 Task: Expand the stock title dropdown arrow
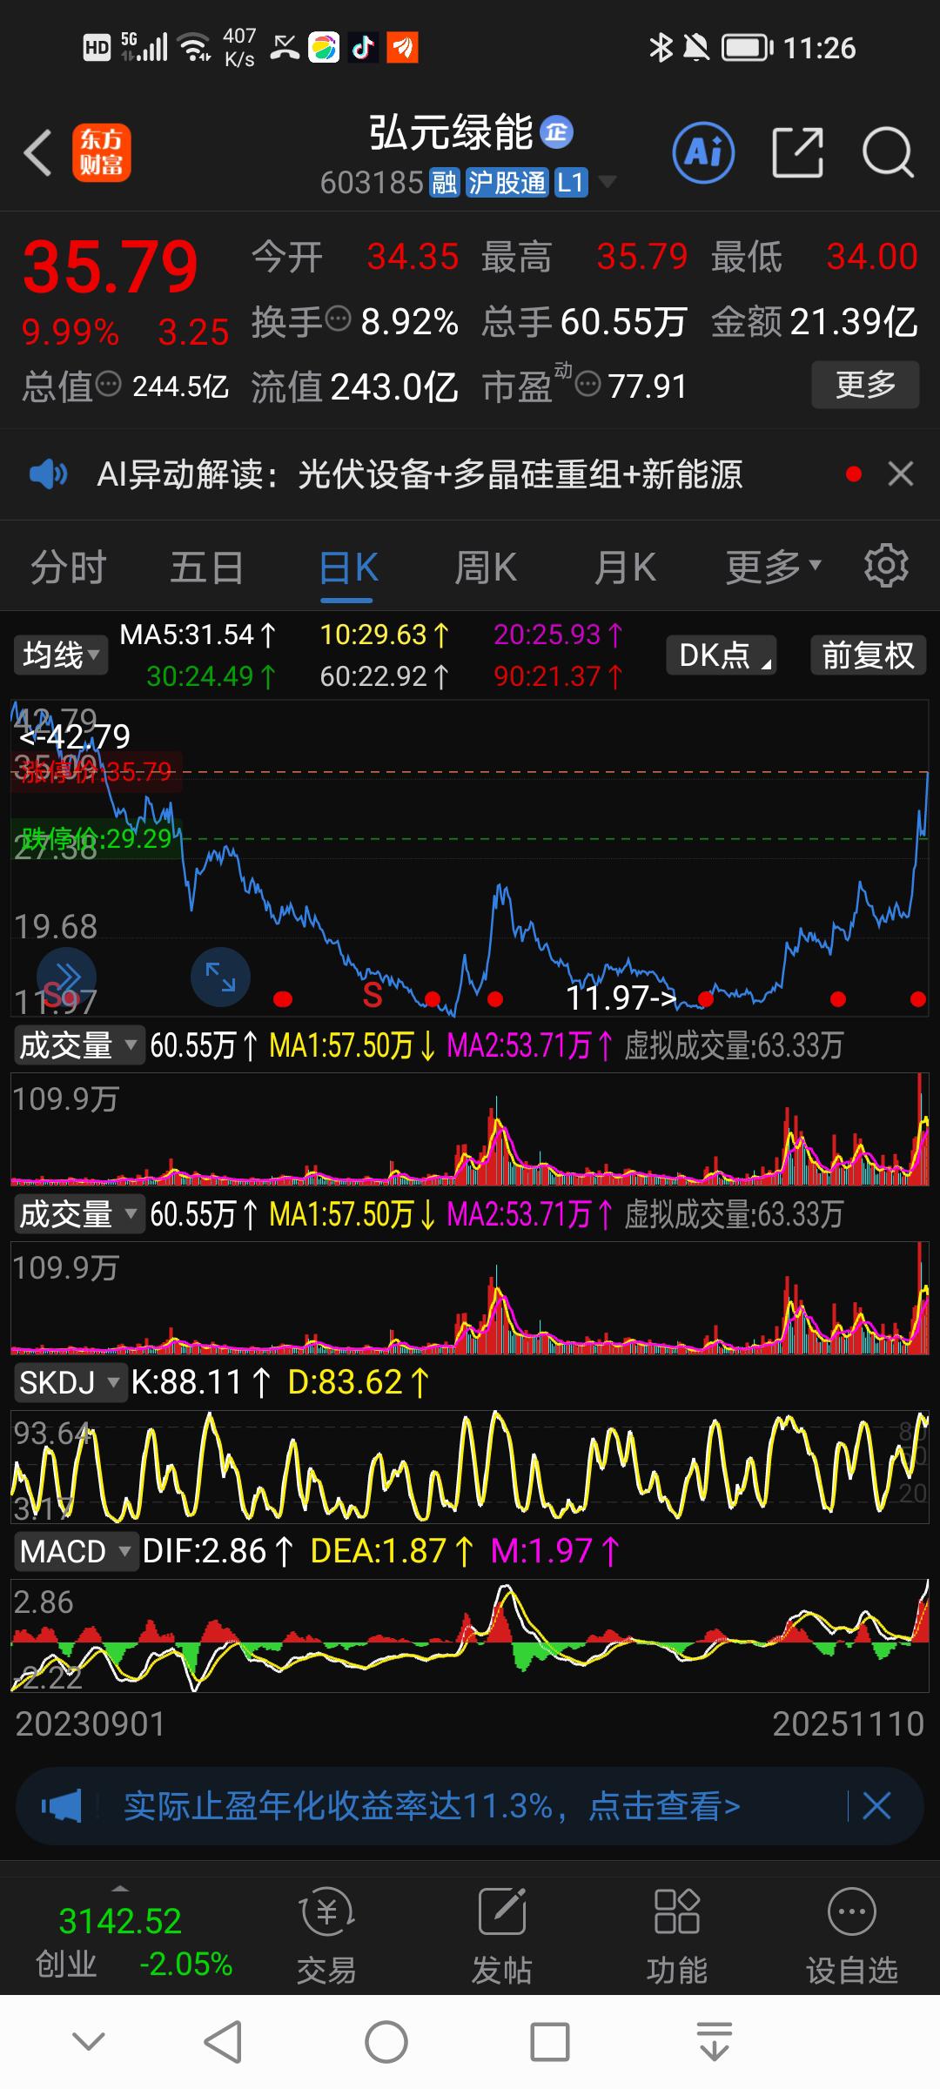[607, 183]
